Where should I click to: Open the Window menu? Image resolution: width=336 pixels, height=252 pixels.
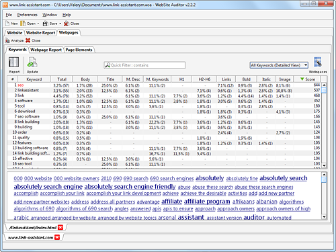tap(50, 15)
